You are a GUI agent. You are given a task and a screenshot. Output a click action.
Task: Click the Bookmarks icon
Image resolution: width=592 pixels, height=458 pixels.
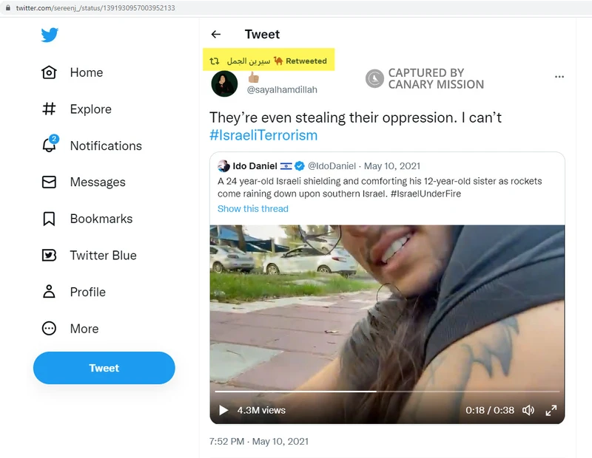[49, 219]
